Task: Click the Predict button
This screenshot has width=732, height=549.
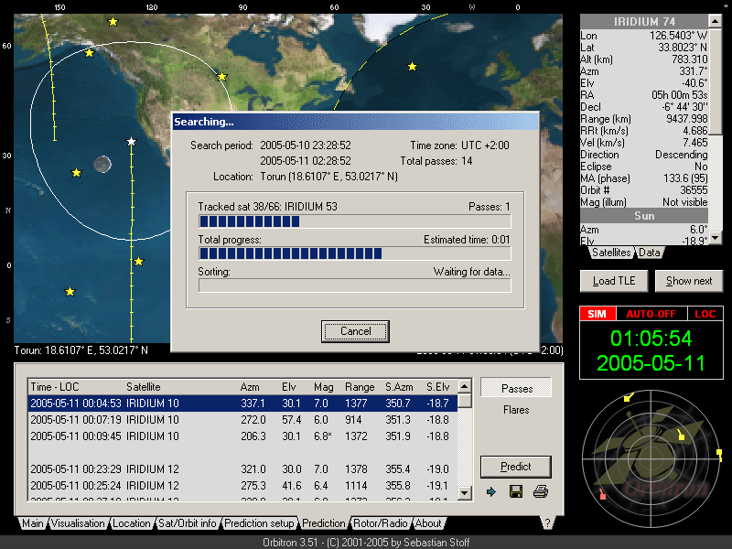Action: [515, 467]
